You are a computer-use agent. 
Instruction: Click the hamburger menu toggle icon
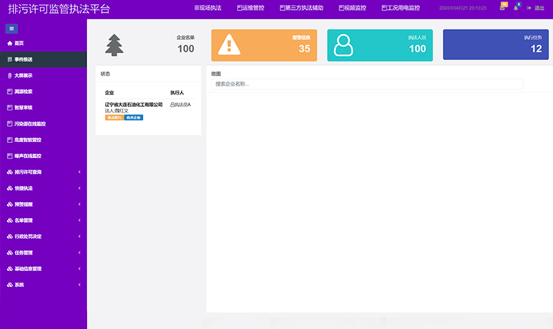coord(12,28)
